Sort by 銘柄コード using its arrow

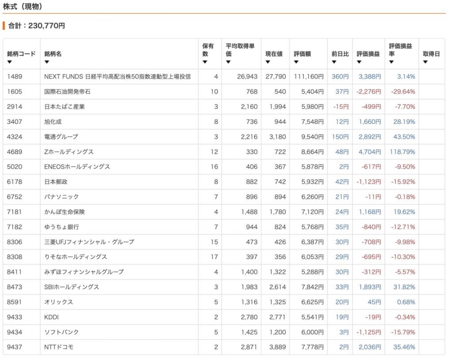(x=10, y=62)
